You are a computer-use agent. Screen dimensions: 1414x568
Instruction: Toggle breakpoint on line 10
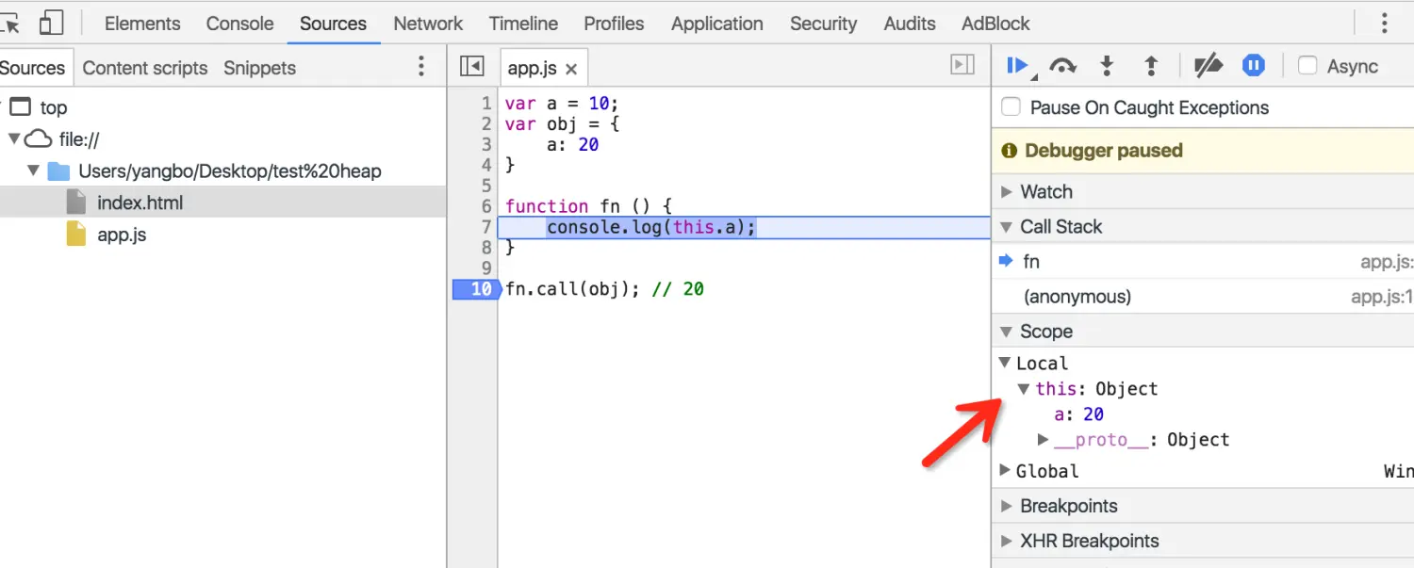476,289
